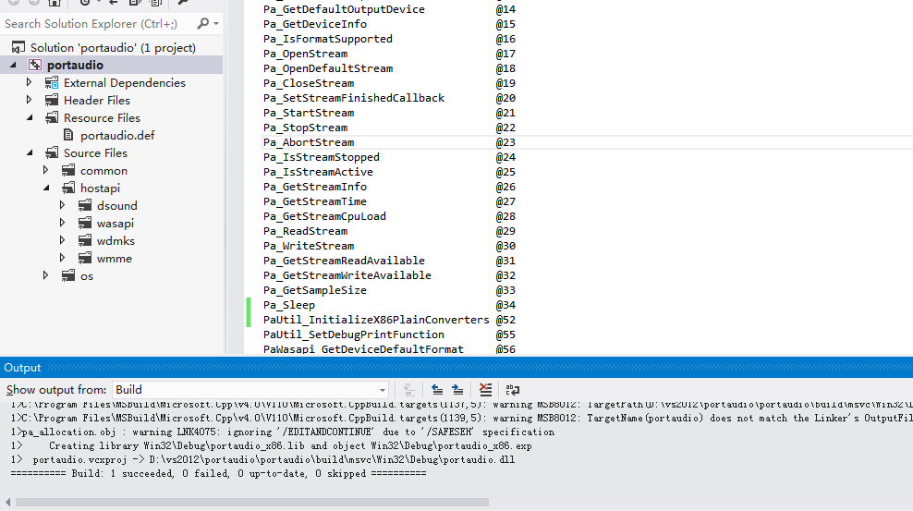Screen dimensions: 913x511
Task: Click the Output panel title
Action: [x=22, y=367]
